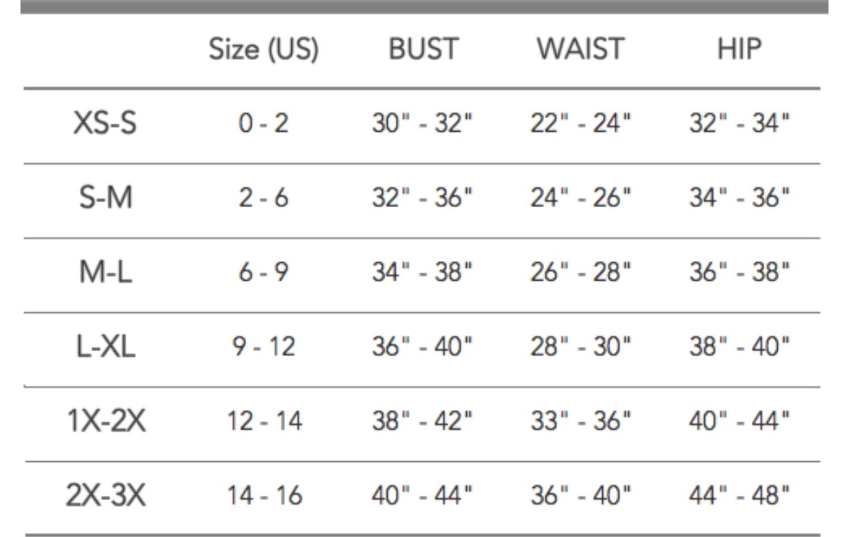Click the waist 33" - 36" cell

click(x=581, y=422)
